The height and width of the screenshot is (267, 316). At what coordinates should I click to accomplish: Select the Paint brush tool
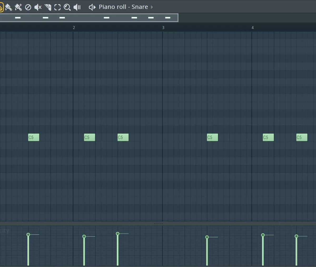point(8,7)
